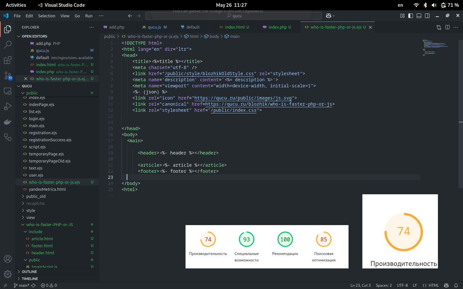Viewport: 463px width, 289px height.
Task: Open the additional menus ellipsis
Action: coord(101,16)
